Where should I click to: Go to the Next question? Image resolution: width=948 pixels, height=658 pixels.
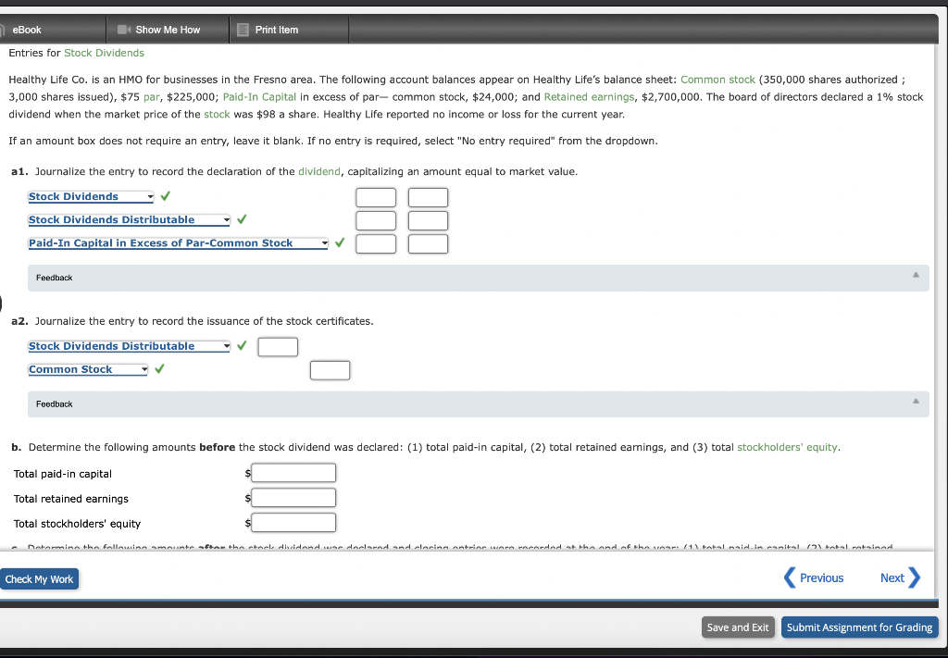click(x=900, y=577)
